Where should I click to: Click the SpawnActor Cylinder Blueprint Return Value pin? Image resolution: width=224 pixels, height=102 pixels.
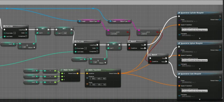220,20
